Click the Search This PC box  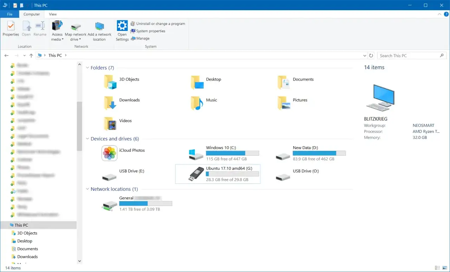click(412, 56)
